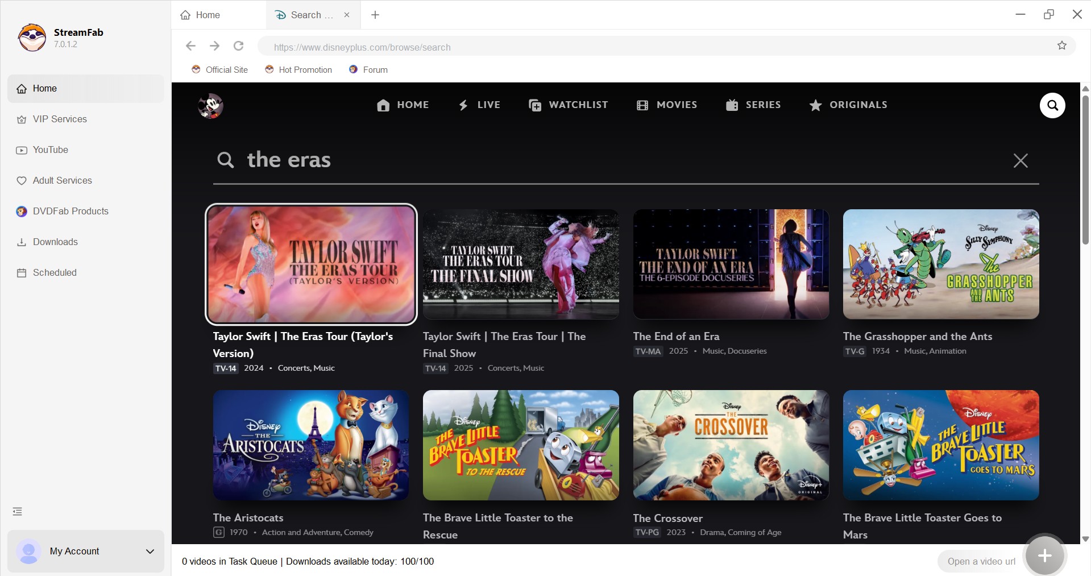Bookmark the page via the star icon
Viewport: 1091px width, 576px height.
1062,46
